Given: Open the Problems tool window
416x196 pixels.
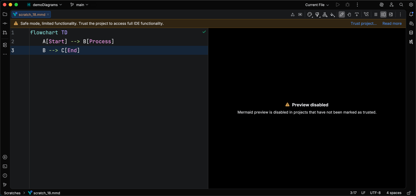Looking at the screenshot, I should click(x=5, y=176).
